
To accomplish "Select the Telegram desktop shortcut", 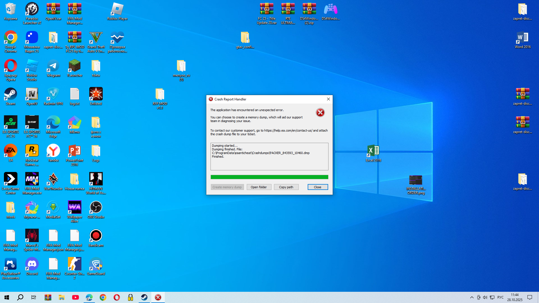I will (53, 68).
